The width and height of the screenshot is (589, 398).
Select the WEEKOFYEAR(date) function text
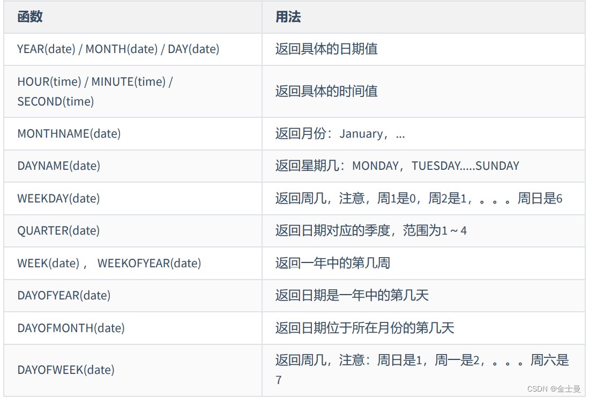point(150,264)
